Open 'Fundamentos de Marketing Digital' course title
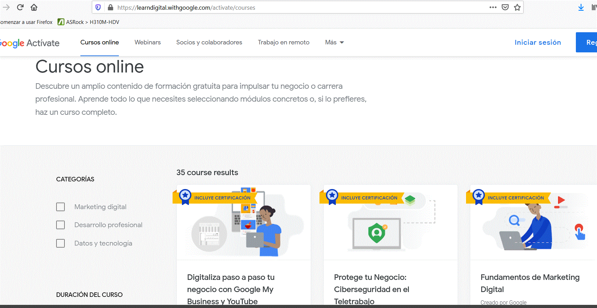The height and width of the screenshot is (308, 597). [x=530, y=283]
